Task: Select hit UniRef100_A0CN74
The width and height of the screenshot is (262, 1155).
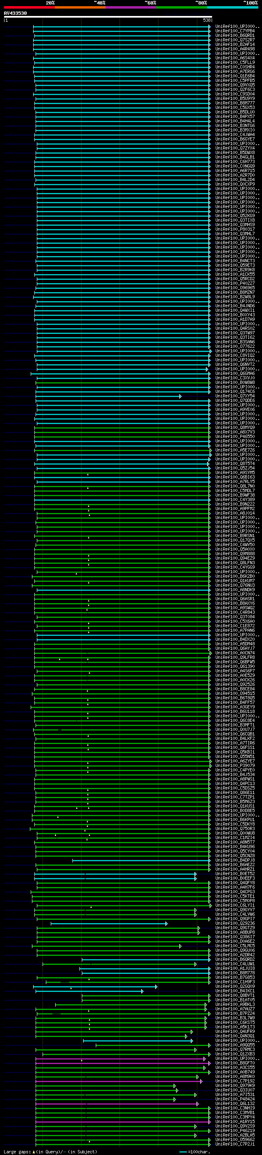Action: point(235,653)
